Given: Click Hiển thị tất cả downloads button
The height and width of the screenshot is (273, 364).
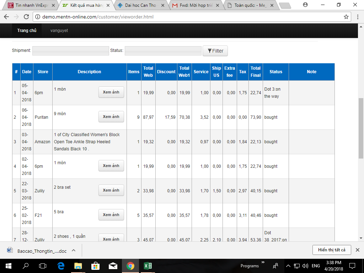Looking at the screenshot, I should point(332,250).
